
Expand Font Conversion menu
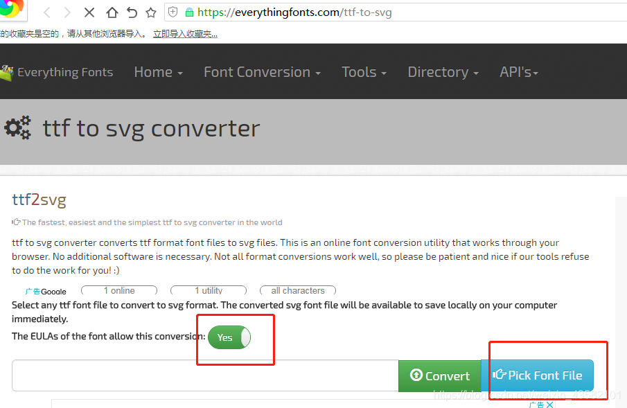[x=263, y=72]
